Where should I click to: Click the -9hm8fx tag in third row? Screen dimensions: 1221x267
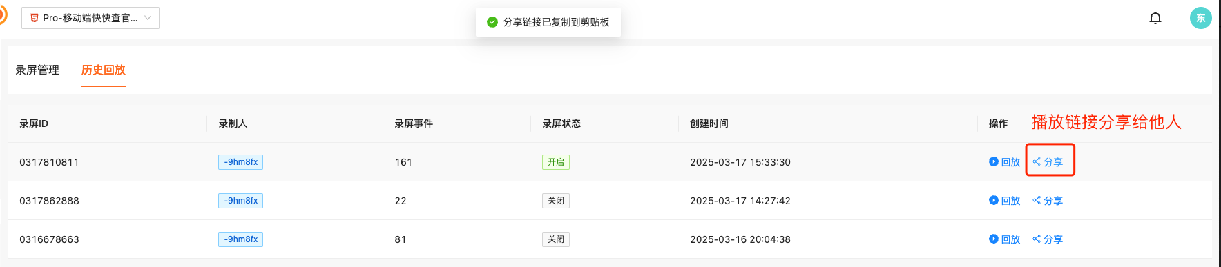point(240,239)
